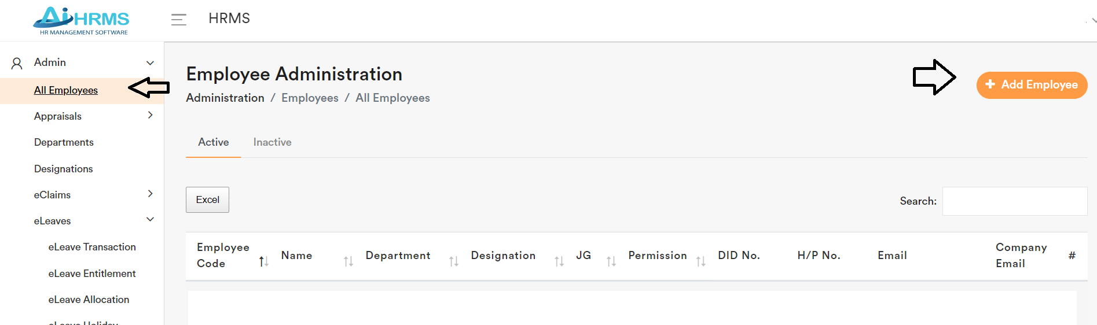
Task: Expand the eClaims submenu arrow
Action: (x=151, y=194)
